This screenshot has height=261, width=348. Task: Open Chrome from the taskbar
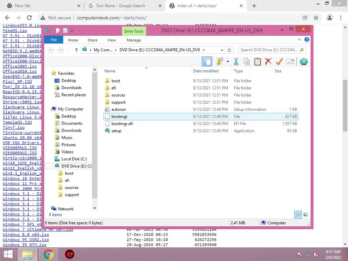click(49, 254)
